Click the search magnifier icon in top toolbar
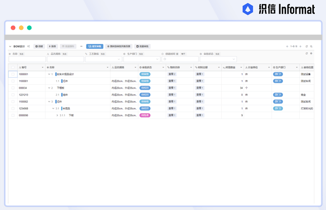Screen dimensions: 326x210 click(x=311, y=46)
